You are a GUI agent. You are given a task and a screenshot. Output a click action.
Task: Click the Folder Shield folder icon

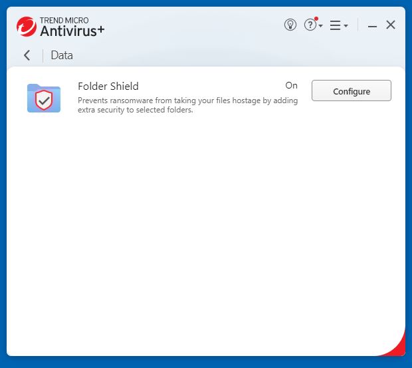(44, 98)
